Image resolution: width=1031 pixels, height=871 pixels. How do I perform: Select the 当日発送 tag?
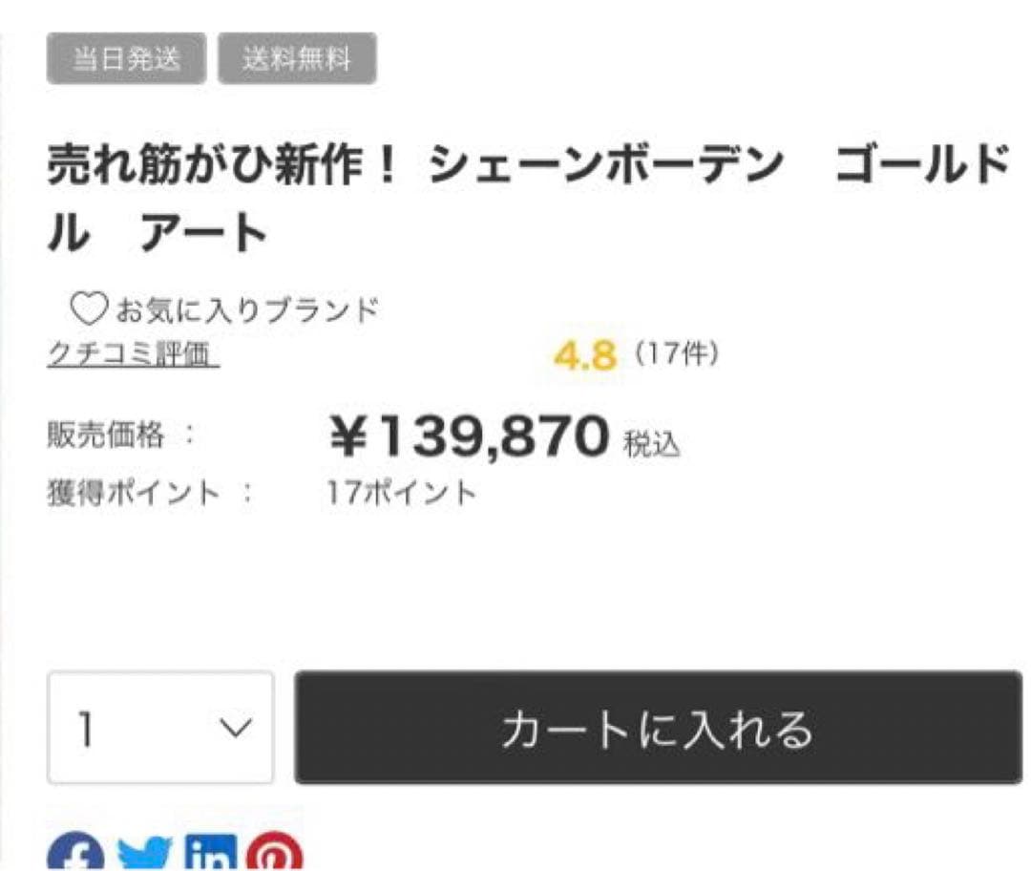point(126,59)
